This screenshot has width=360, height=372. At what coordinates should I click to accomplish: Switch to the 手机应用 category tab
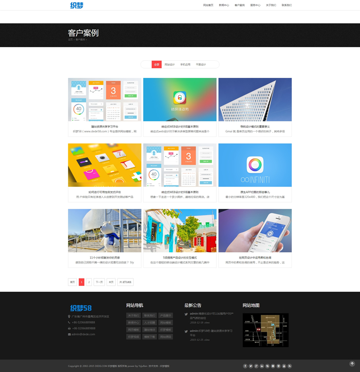click(185, 64)
